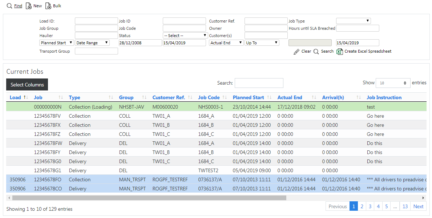Image resolution: width=432 pixels, height=218 pixels.
Task: Click job code TWTEST2
Action: pos(208,171)
